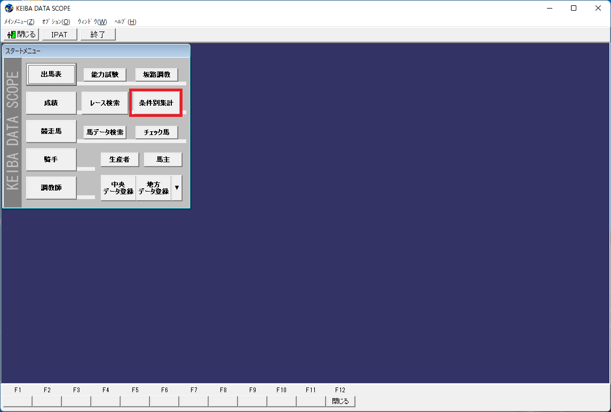Viewport: 611px width, 412px height.
Task: Click the blank F11 function key button
Action: point(311,401)
